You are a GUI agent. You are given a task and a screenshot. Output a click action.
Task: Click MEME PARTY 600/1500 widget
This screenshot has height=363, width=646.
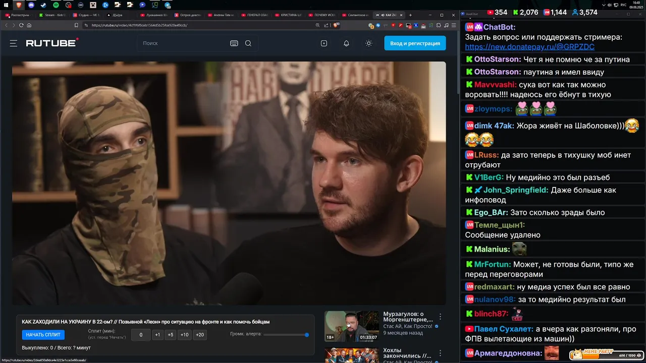coord(606,355)
